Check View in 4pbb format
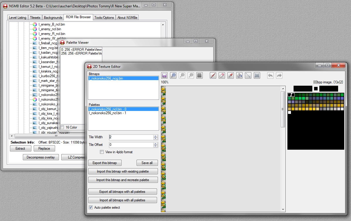The height and width of the screenshot is (221, 351). [102, 152]
